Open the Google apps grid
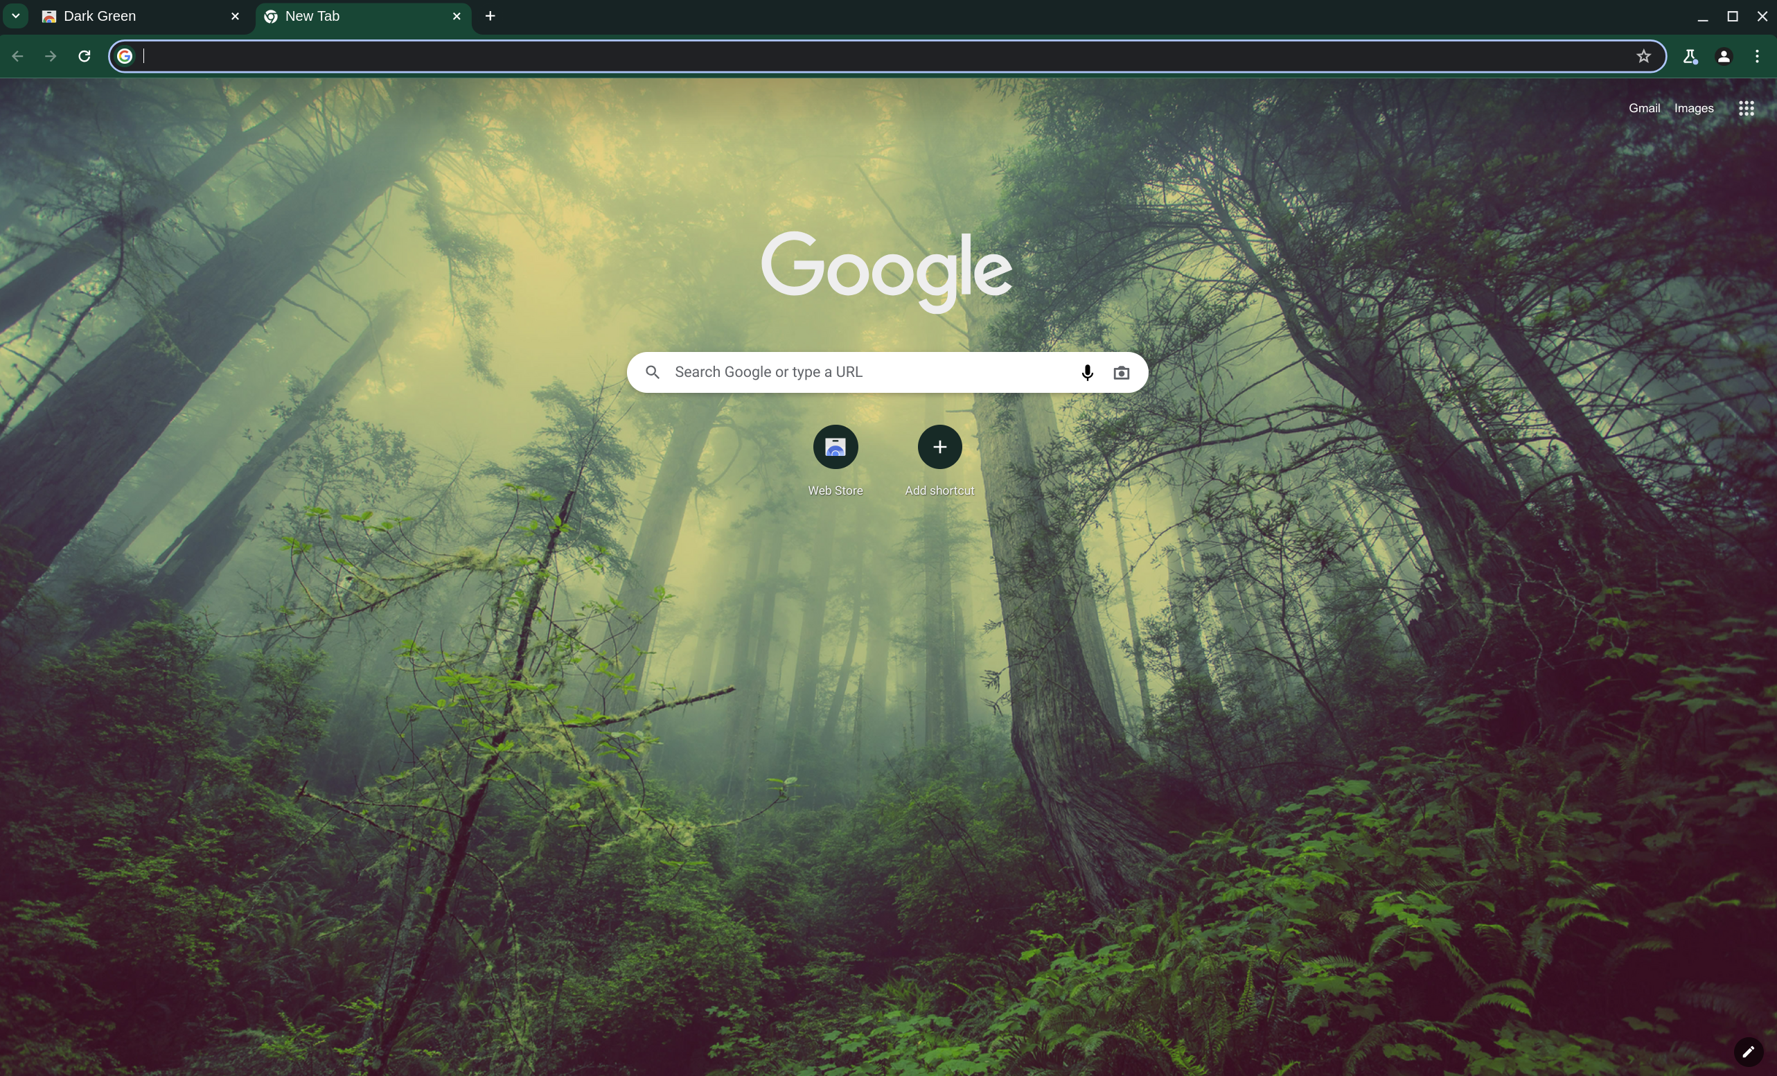 (x=1746, y=108)
